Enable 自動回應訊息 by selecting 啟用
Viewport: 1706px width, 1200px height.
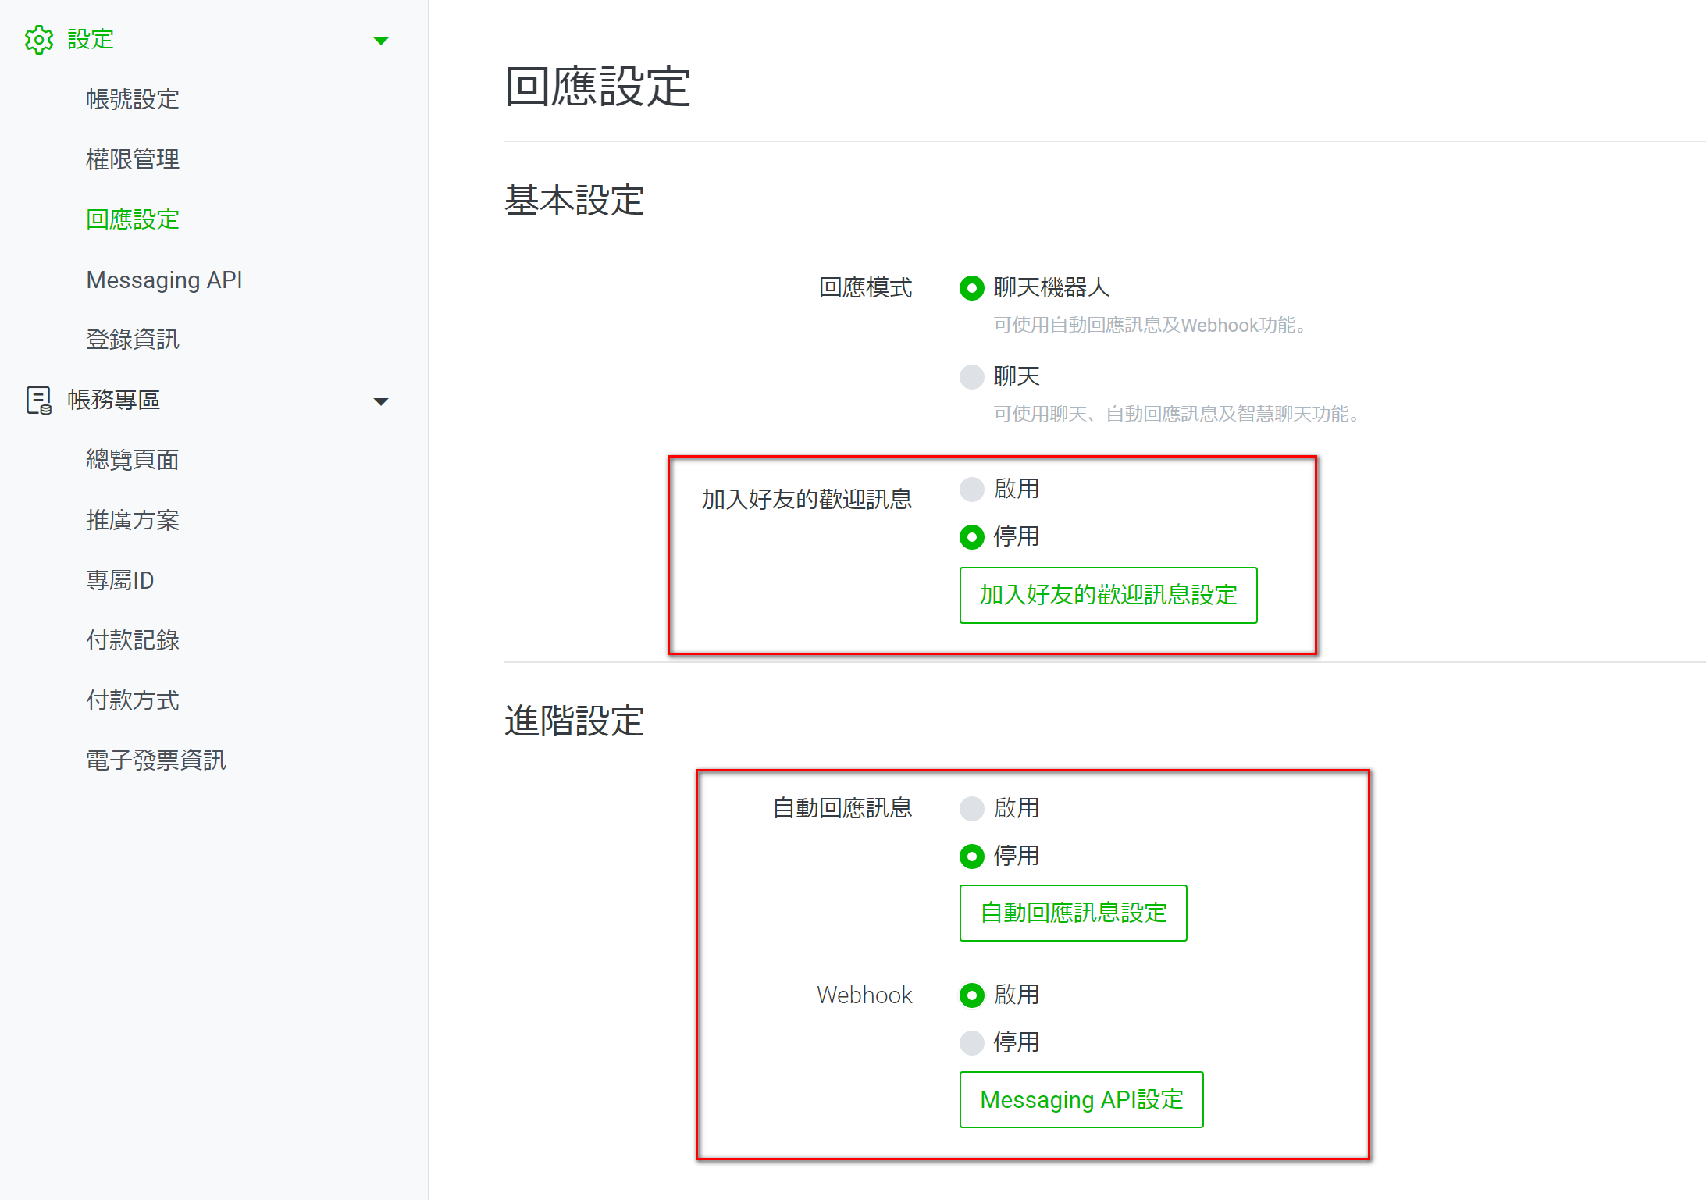coord(971,808)
